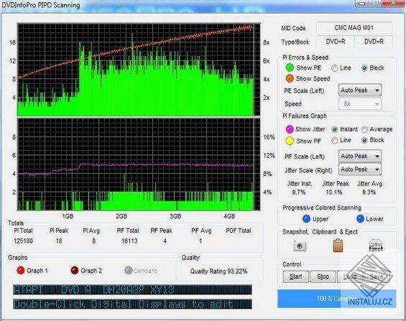
Task: Click the Stop button
Action: (323, 276)
